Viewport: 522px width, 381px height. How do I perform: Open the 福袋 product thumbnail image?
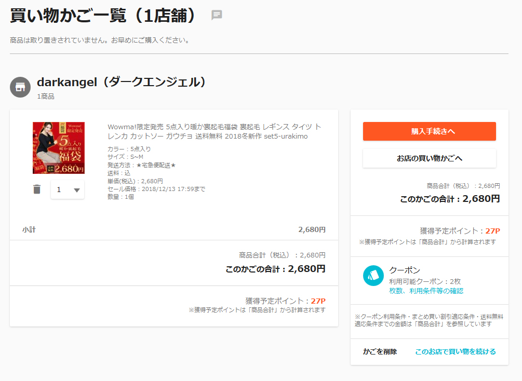pos(59,148)
